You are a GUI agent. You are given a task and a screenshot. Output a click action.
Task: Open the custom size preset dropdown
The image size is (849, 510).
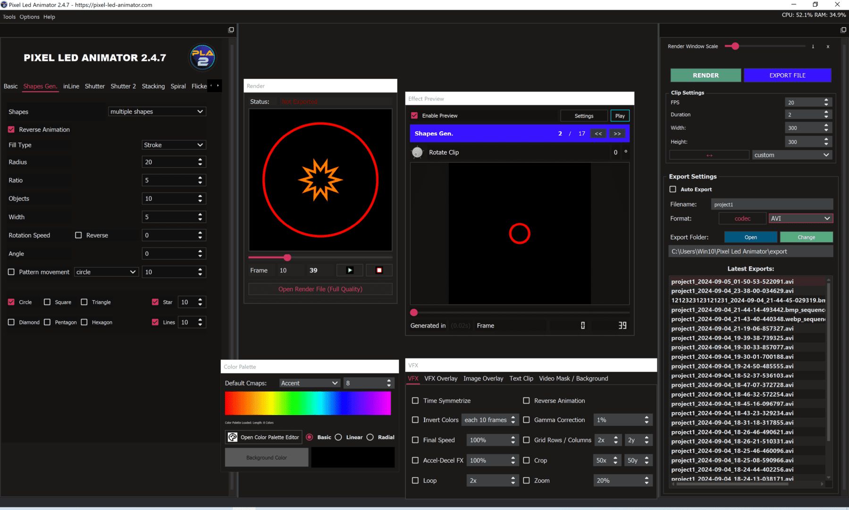792,155
